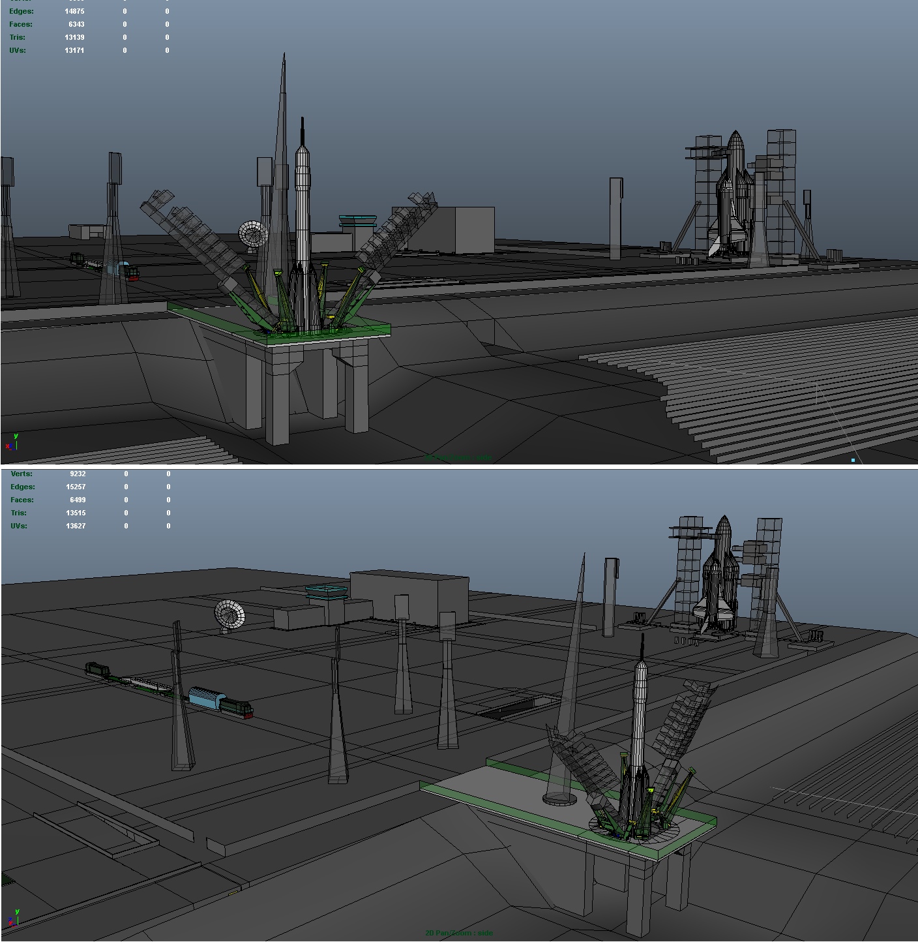Image resolution: width=918 pixels, height=942 pixels.
Task: Select the red-fronted locomotive in lower viewport
Action: pos(237,708)
